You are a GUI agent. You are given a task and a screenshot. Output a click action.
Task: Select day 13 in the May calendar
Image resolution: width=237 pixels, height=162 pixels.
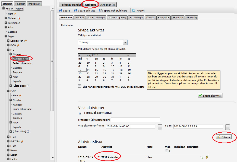click(x=82, y=70)
